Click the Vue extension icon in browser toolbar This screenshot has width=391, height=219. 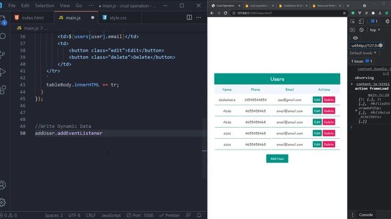359,13
